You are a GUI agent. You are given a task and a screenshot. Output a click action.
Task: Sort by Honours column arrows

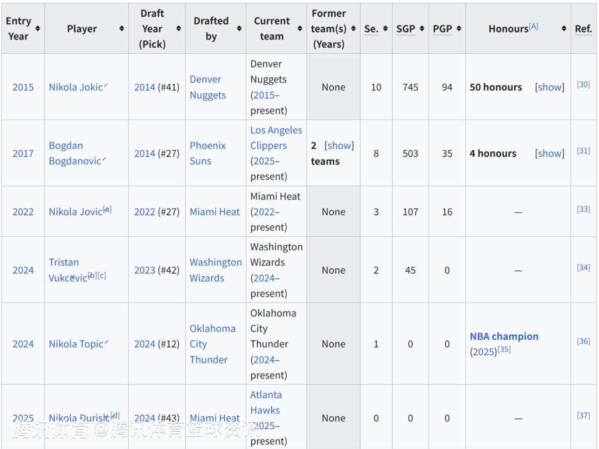point(564,28)
